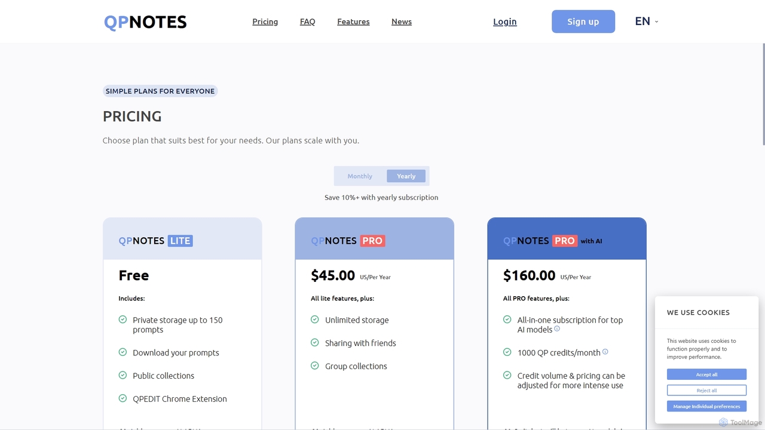The image size is (765, 430).
Task: Click checkmark icon beside Credit volume & pricing
Action: pyautogui.click(x=507, y=375)
